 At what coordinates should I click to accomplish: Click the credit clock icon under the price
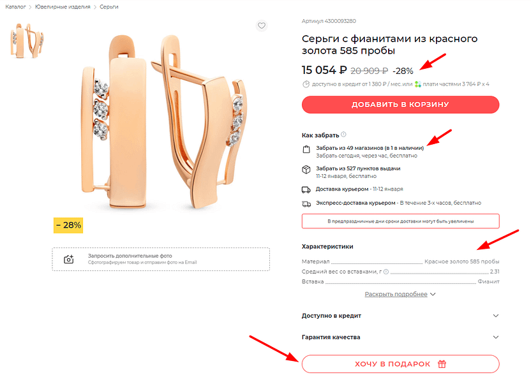point(306,84)
